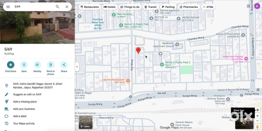Open Khatipura Railway Station marker
Screen dimensions: 262x131
[228, 99]
